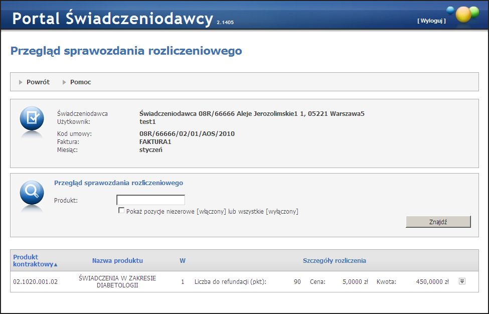Click the Szczegóły rozliczenia column header
Image resolution: width=489 pixels, height=314 pixels.
point(334,260)
